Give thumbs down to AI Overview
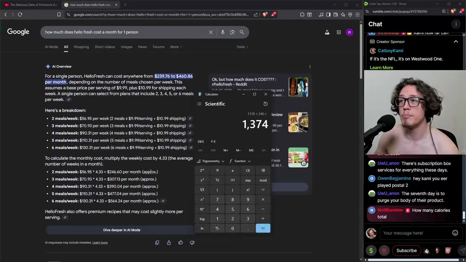The width and height of the screenshot is (466, 262). 192,242
